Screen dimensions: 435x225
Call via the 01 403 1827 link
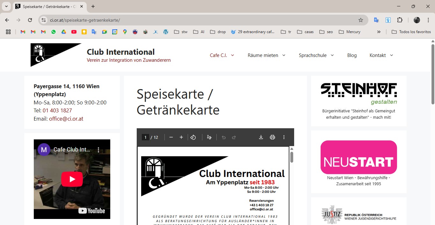57,110
